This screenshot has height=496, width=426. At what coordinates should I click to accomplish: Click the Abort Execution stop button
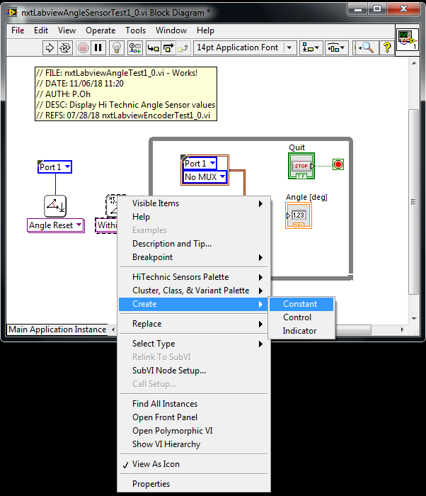(83, 47)
